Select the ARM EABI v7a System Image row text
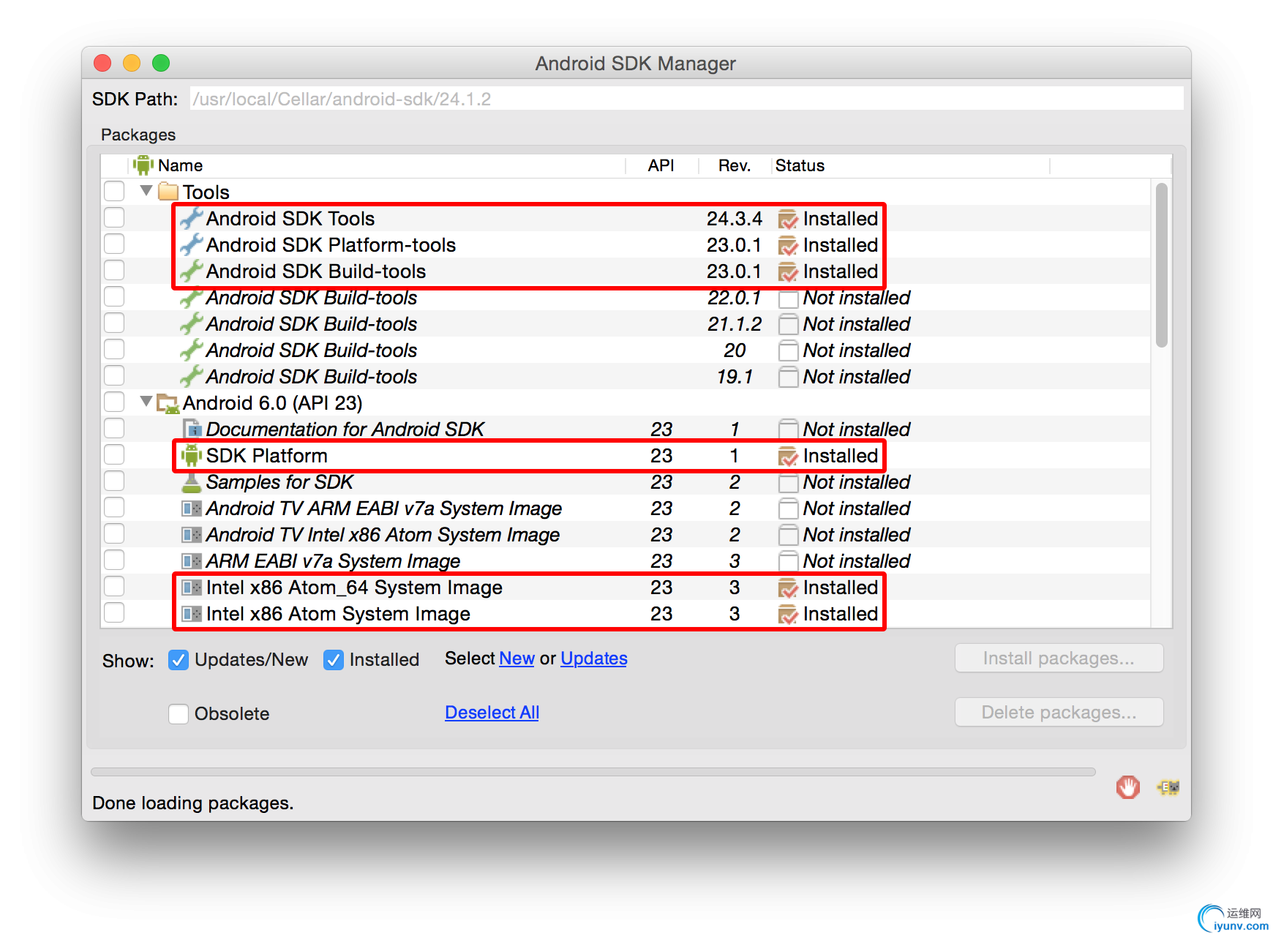1273x938 pixels. [x=333, y=561]
